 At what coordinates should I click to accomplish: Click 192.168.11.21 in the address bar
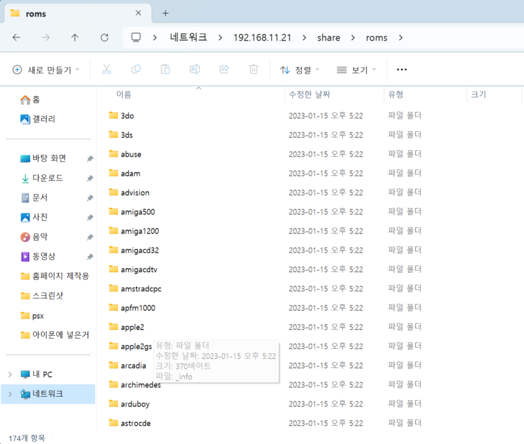[x=263, y=37]
